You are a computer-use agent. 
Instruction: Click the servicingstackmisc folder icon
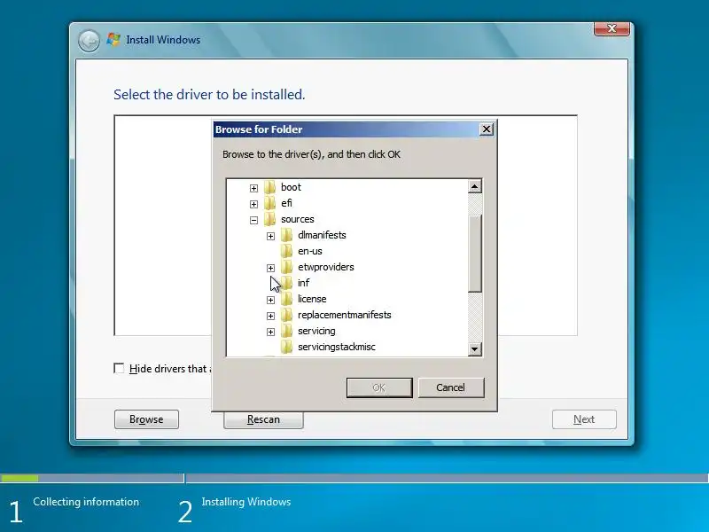[x=286, y=347]
